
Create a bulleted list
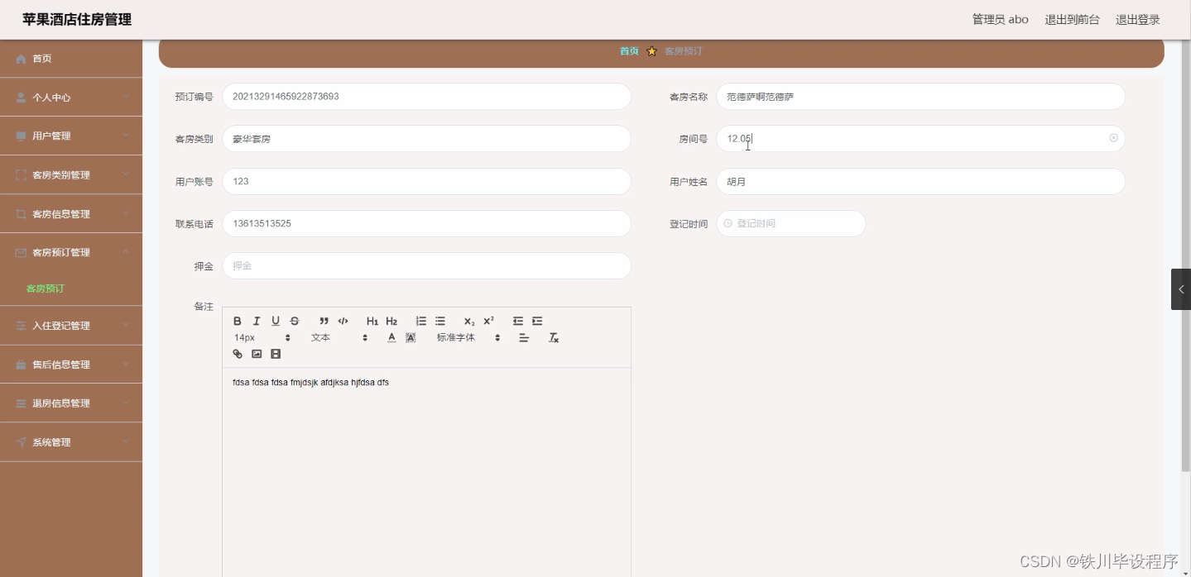point(440,321)
